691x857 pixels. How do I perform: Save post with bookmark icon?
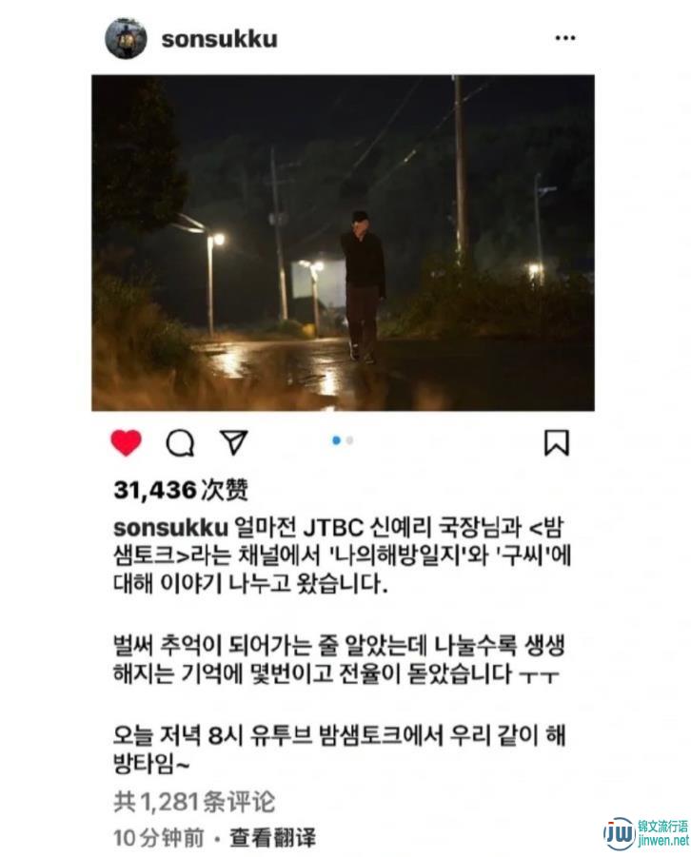(557, 442)
